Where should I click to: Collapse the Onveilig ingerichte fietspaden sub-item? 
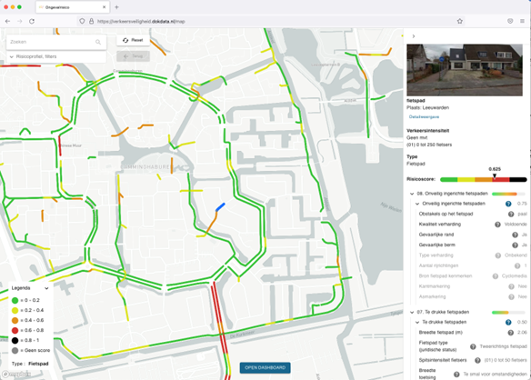pos(417,204)
